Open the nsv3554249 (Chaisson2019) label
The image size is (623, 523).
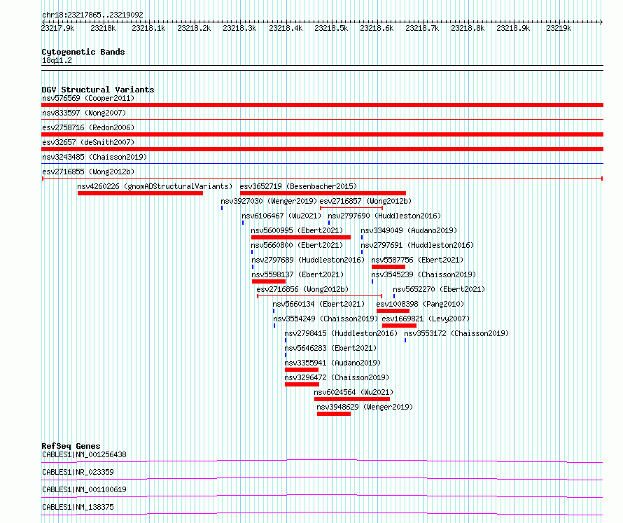click(x=325, y=319)
